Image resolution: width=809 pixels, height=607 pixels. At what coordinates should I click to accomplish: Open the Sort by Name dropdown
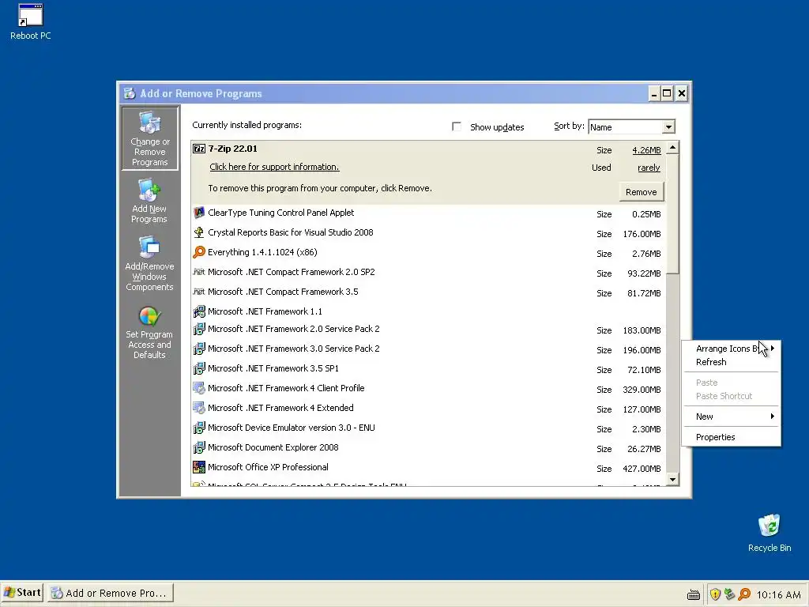coord(668,127)
